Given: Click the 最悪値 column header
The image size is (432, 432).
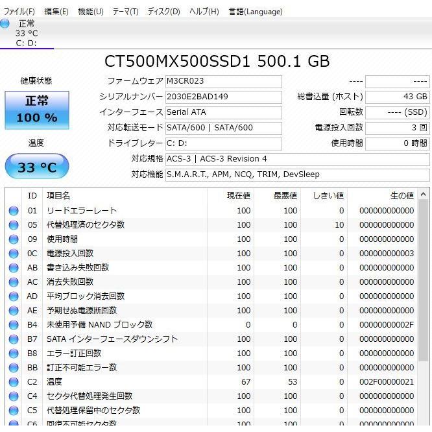Looking at the screenshot, I should [x=277, y=196].
